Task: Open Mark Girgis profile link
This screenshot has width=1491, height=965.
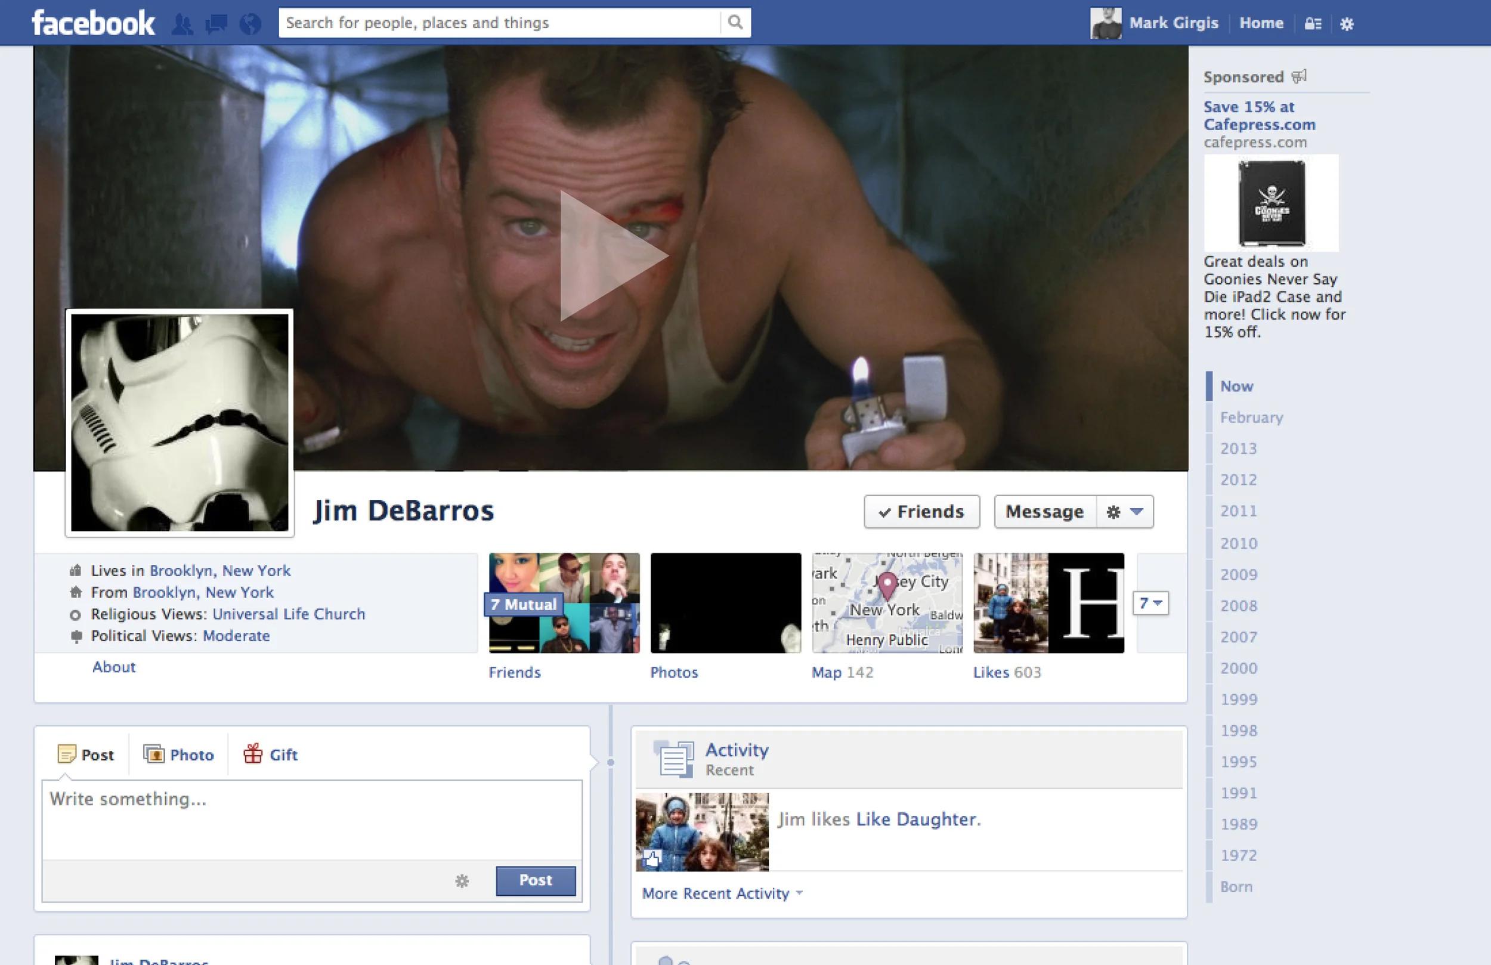Action: click(x=1173, y=23)
